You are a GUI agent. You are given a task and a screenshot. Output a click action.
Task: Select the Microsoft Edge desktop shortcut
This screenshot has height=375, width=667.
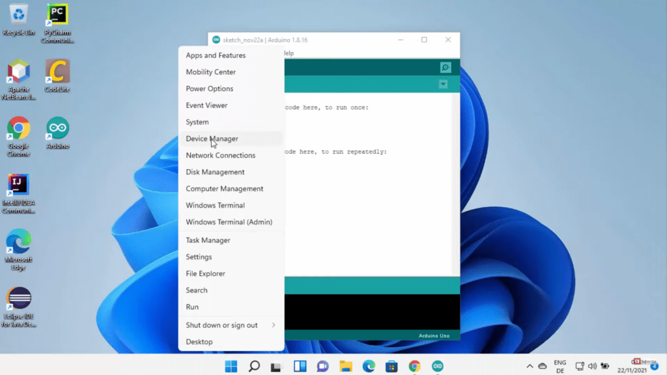pyautogui.click(x=18, y=250)
